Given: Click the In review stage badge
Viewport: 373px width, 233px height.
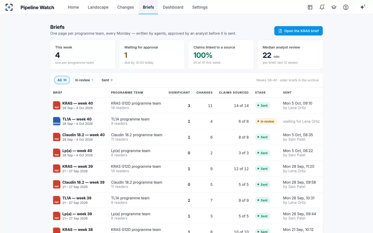Looking at the screenshot, I should [266, 121].
